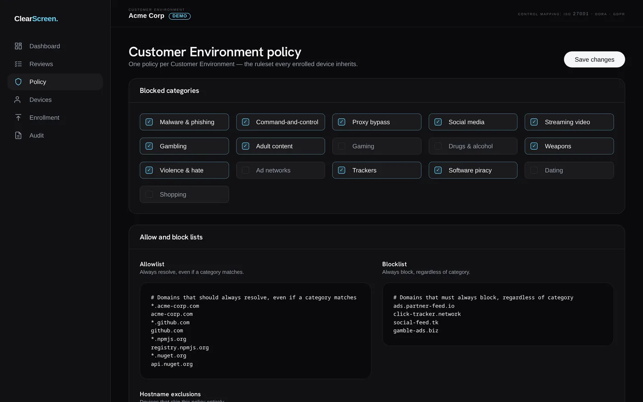The height and width of the screenshot is (402, 643).
Task: Open the Dashboard page
Action: pyautogui.click(x=55, y=46)
